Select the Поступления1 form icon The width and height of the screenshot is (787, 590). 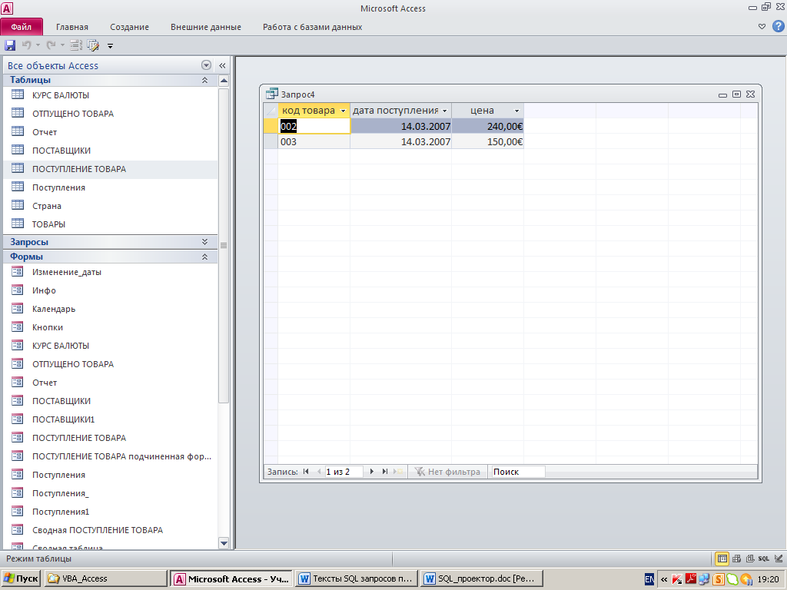click(x=18, y=511)
